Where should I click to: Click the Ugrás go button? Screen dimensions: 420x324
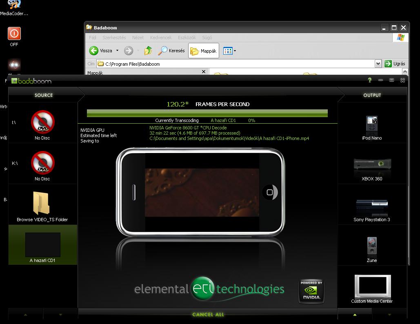(395, 64)
